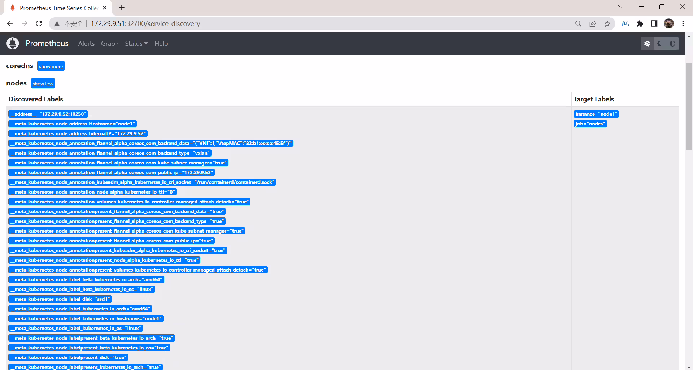Open the Graph page
Image resolution: width=693 pixels, height=370 pixels.
tap(110, 44)
